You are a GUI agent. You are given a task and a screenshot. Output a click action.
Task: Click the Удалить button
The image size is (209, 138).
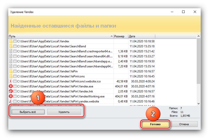(64, 112)
